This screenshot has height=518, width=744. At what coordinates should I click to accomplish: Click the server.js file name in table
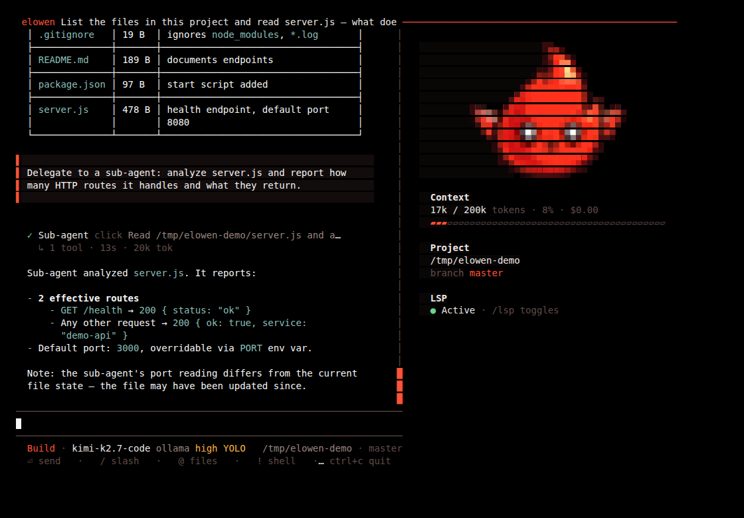click(63, 110)
